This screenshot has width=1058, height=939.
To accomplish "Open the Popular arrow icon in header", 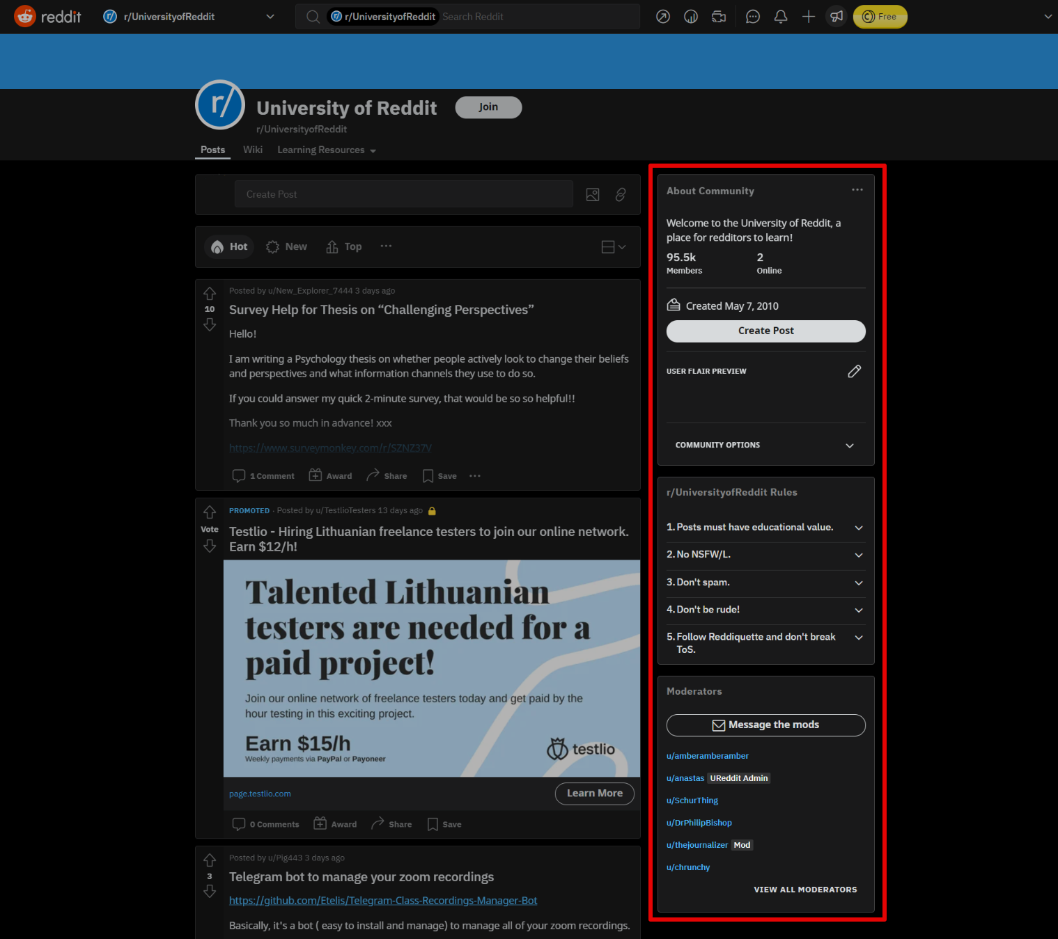I will point(663,17).
